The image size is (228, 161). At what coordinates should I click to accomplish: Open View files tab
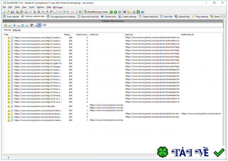click(166, 17)
